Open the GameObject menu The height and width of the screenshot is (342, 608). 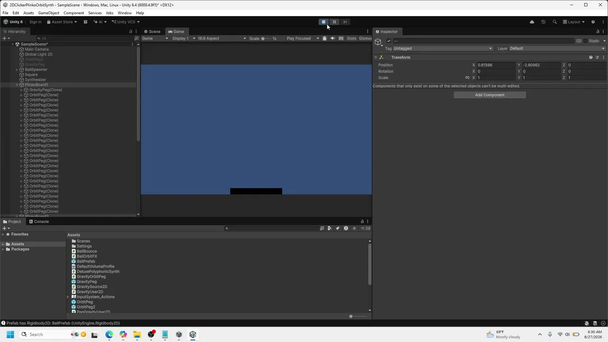(x=48, y=13)
